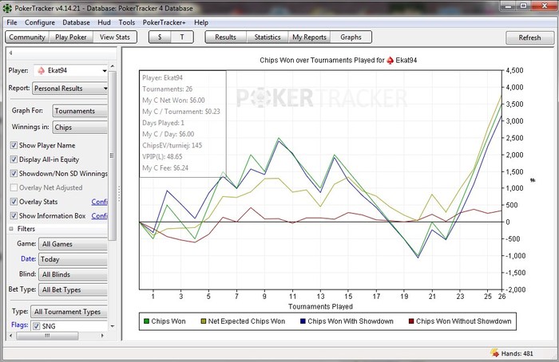Click the hands status icon in status bar

pyautogui.click(x=494, y=352)
